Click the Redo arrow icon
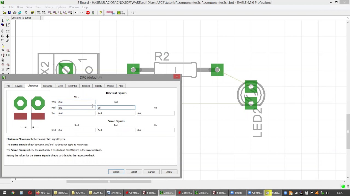Image resolution: width=350 pixels, height=196 pixels. click(81, 13)
